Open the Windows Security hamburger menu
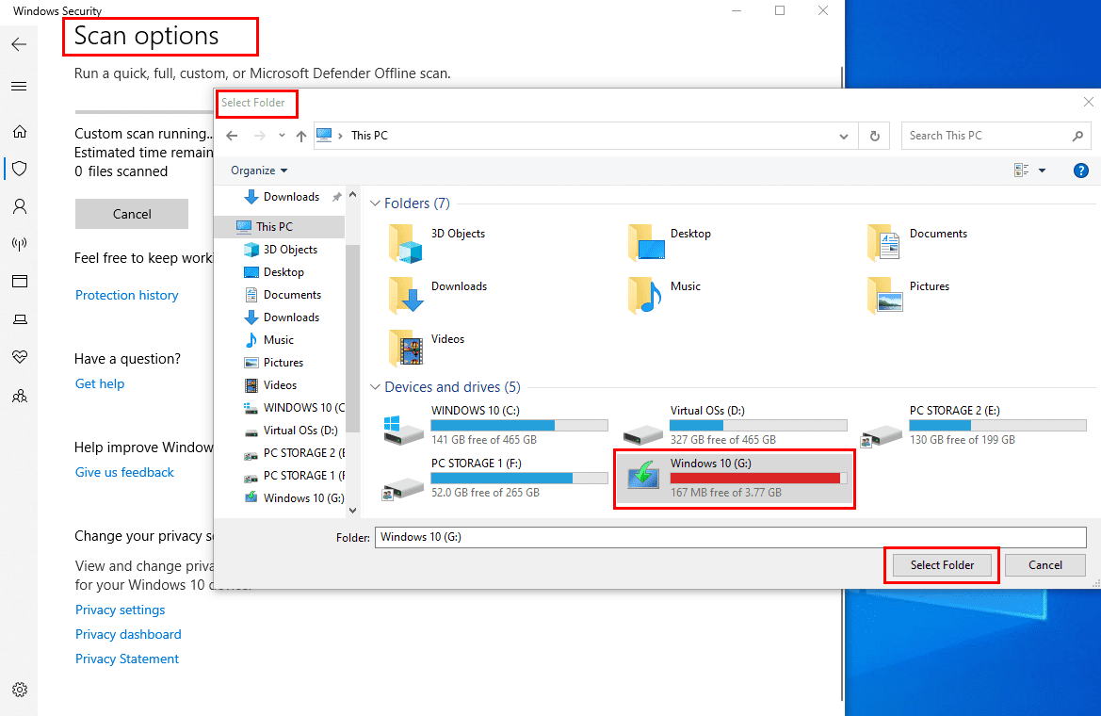The width and height of the screenshot is (1101, 716). click(19, 87)
